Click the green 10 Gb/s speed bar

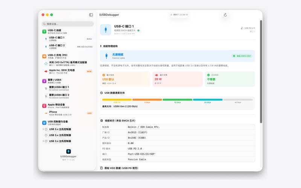[177, 100]
